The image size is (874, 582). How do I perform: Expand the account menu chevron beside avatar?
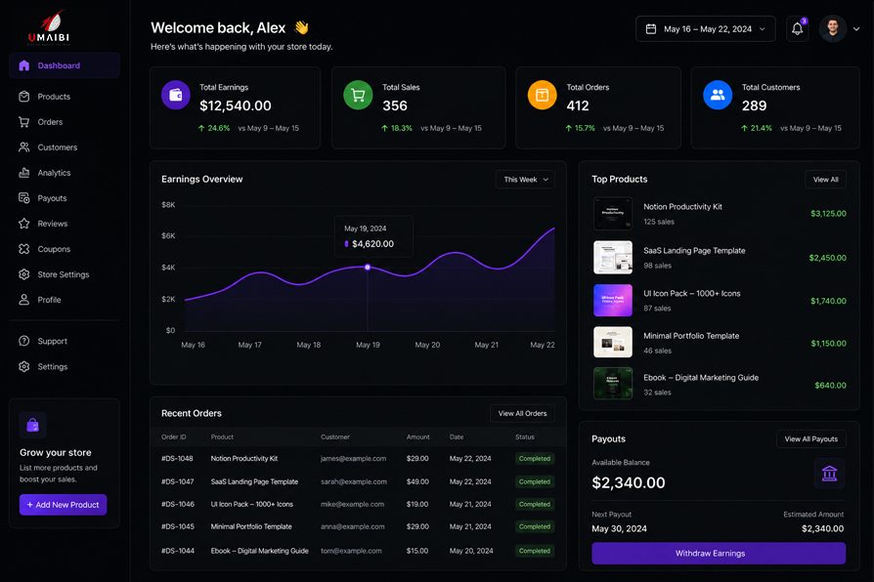pos(856,29)
